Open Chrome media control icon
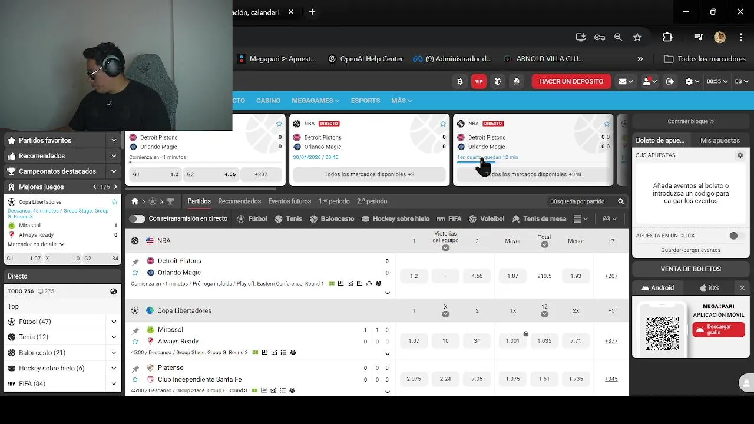 tap(699, 37)
